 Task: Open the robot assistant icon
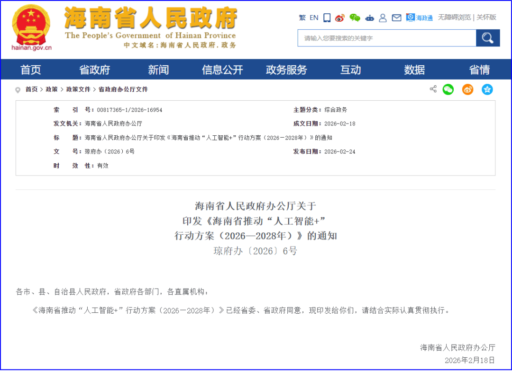coord(369,18)
